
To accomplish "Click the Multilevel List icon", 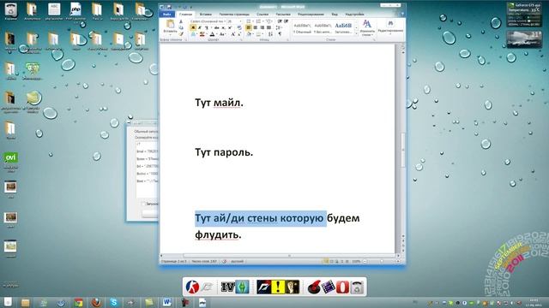I will 268,21.
